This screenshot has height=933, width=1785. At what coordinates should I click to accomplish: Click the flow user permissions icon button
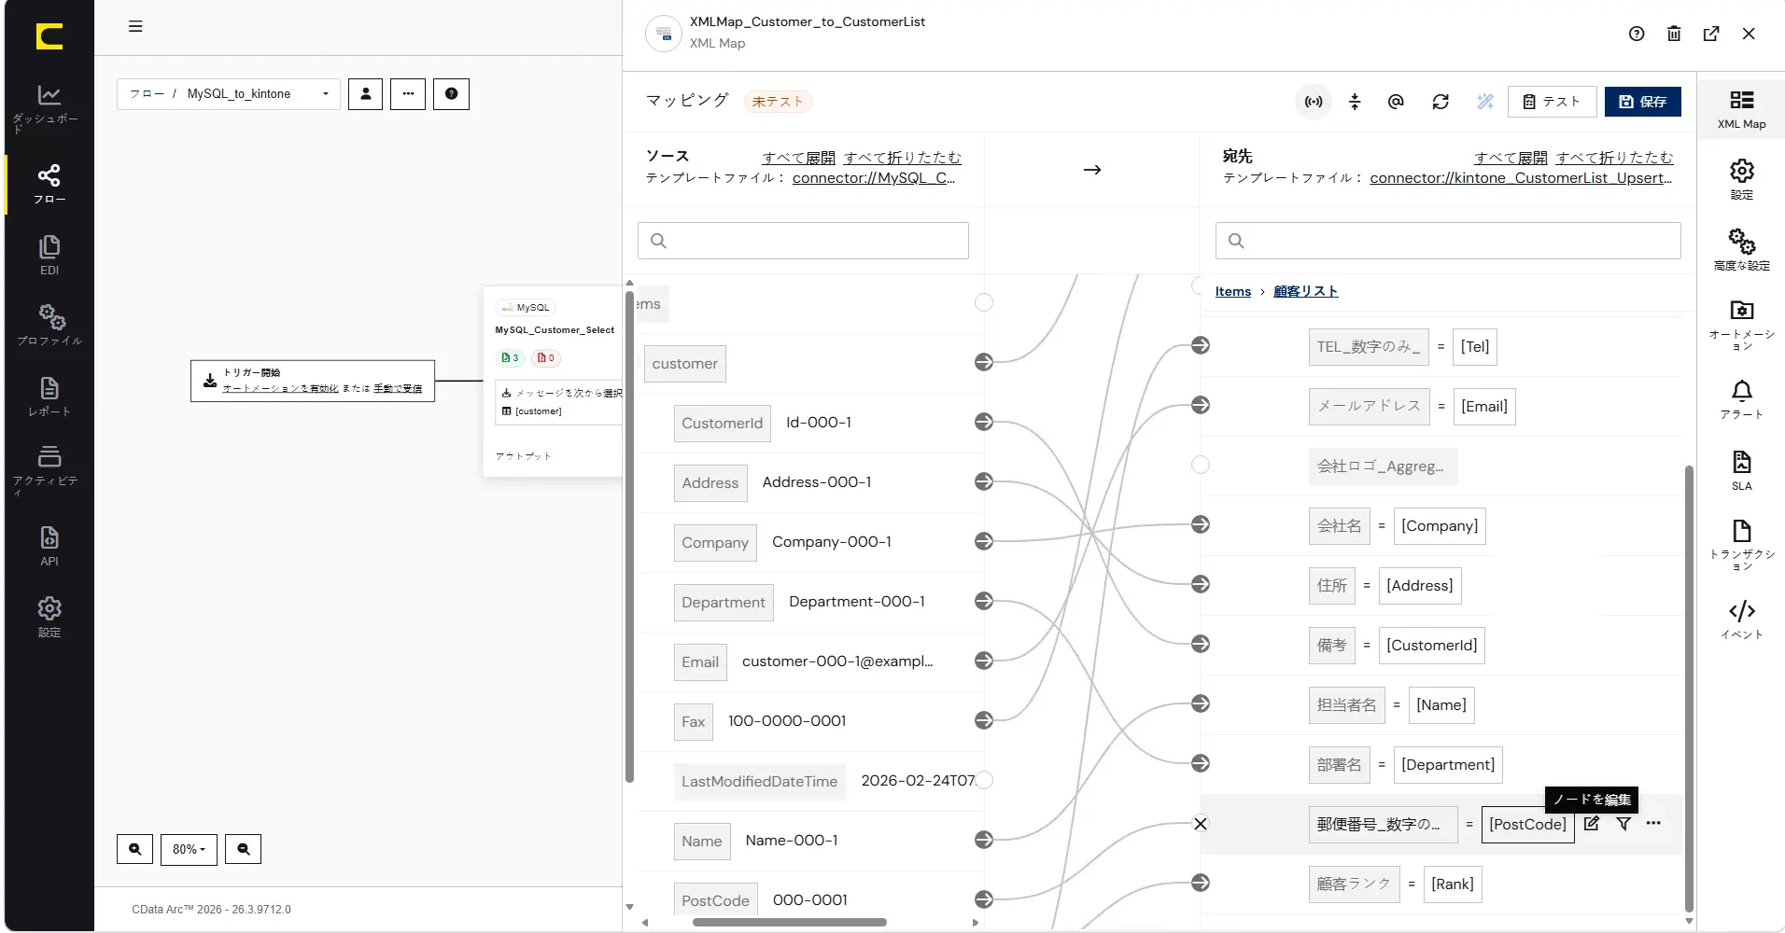(x=365, y=94)
